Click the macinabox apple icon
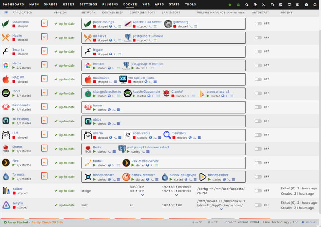The image size is (321, 227). click(88, 79)
